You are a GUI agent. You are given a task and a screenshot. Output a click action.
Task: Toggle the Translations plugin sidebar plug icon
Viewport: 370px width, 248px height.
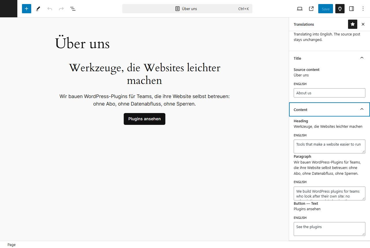click(x=340, y=9)
